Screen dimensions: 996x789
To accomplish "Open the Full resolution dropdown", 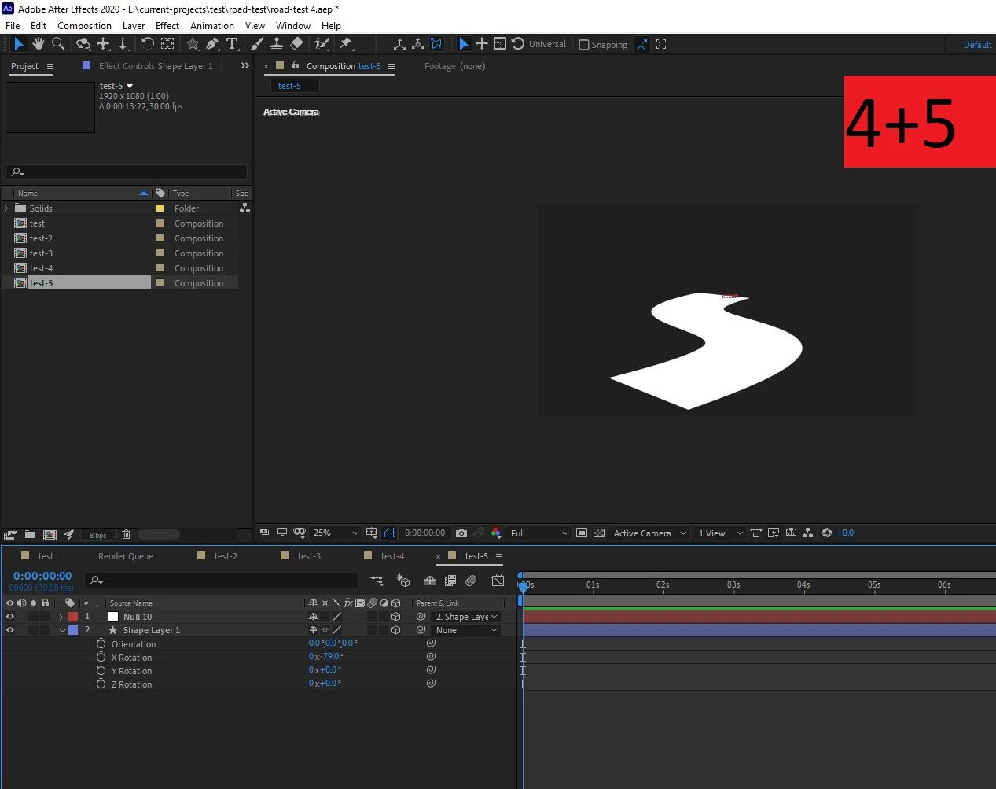I will (538, 533).
